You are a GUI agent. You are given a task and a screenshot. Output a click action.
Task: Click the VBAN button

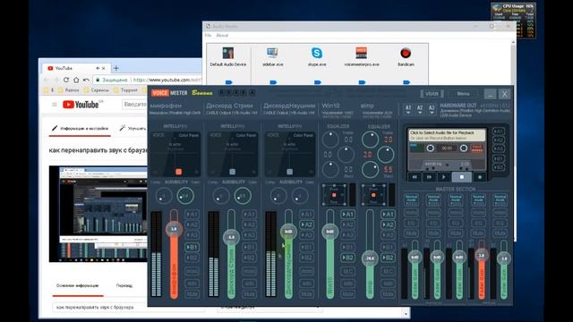[x=432, y=94]
